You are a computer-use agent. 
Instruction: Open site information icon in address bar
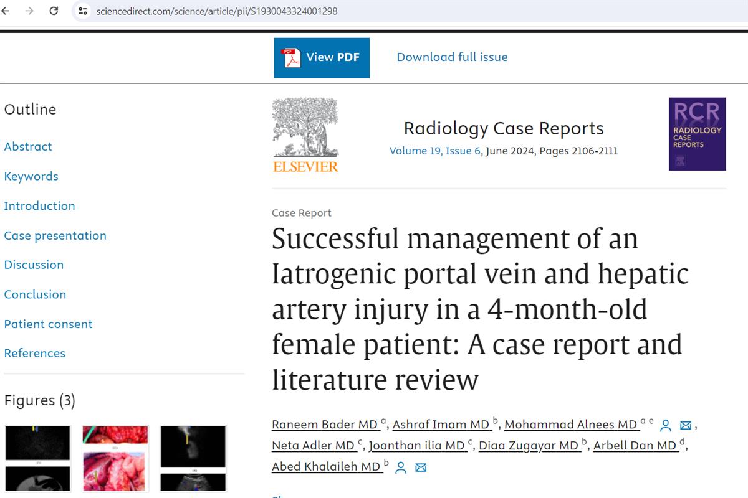(83, 11)
